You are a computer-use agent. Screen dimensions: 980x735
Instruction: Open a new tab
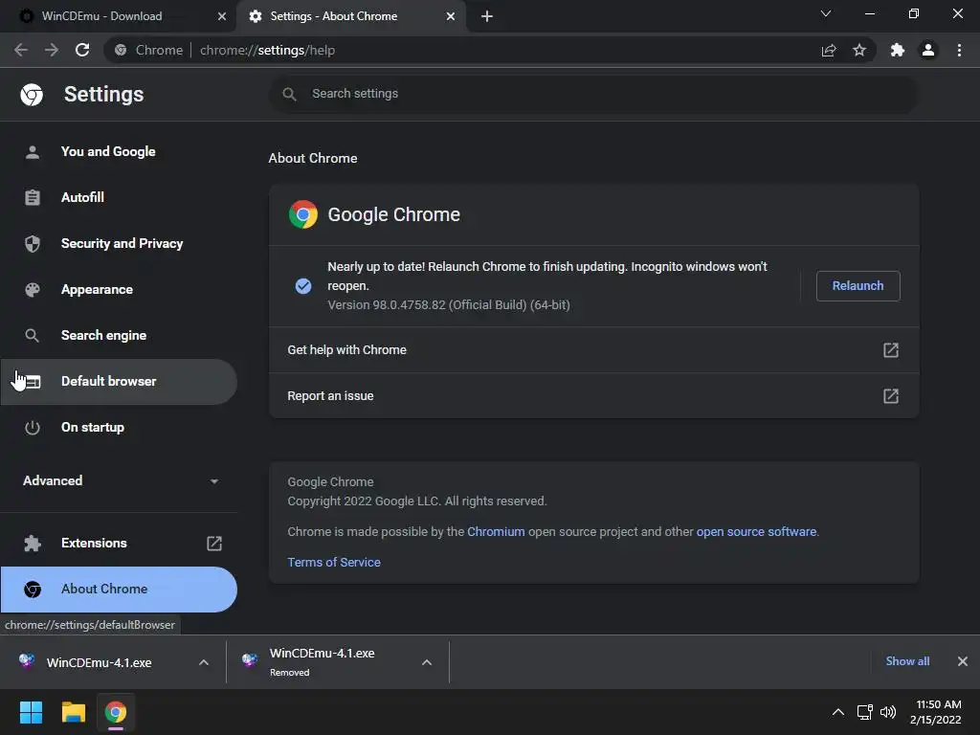487,16
